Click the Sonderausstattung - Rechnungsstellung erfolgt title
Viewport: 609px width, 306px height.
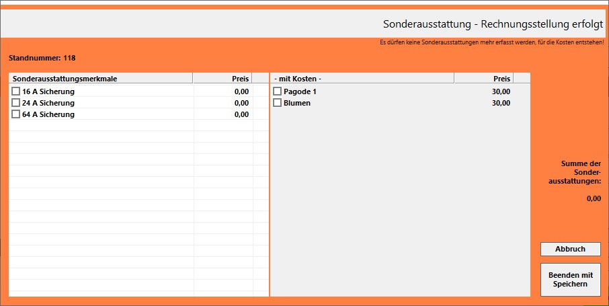(x=493, y=24)
